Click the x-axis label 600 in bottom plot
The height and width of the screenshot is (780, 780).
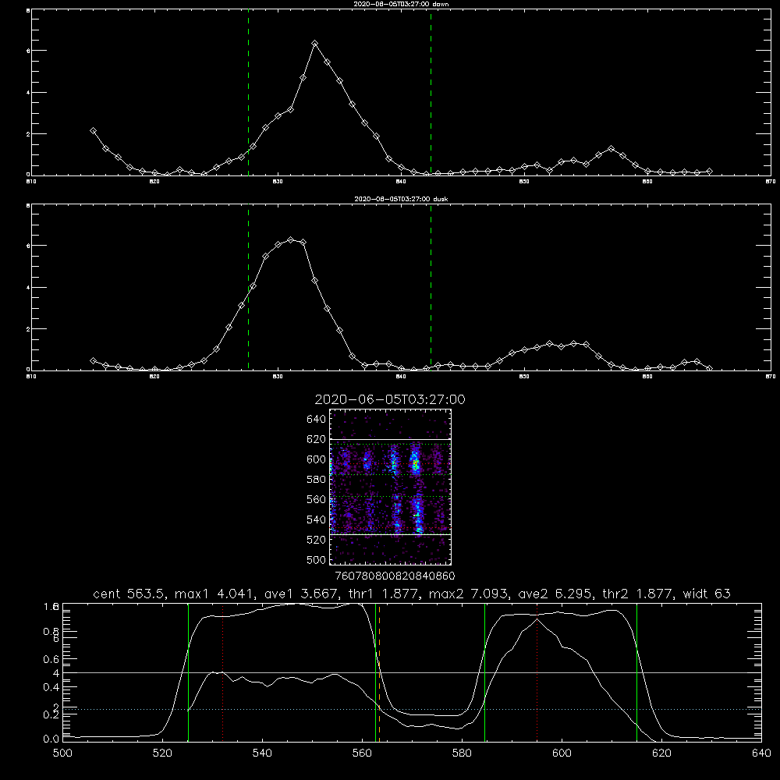[x=562, y=753]
